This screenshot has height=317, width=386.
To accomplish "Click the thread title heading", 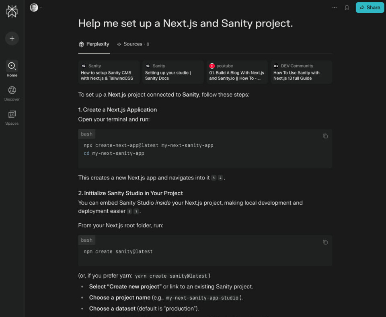I will [x=186, y=23].
